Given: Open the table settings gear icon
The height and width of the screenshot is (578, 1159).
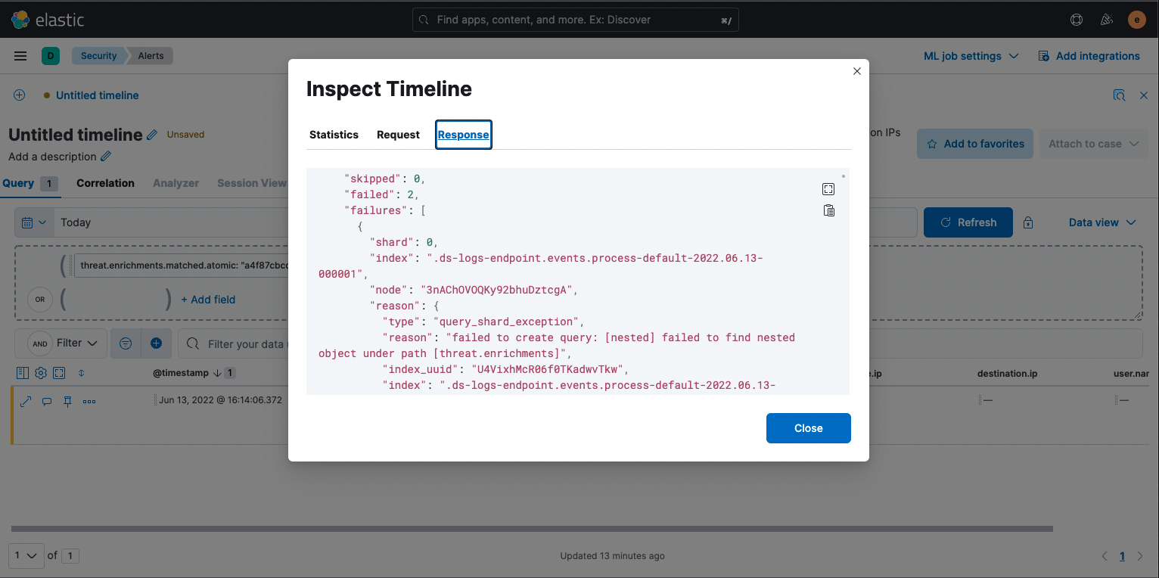Looking at the screenshot, I should [x=40, y=372].
